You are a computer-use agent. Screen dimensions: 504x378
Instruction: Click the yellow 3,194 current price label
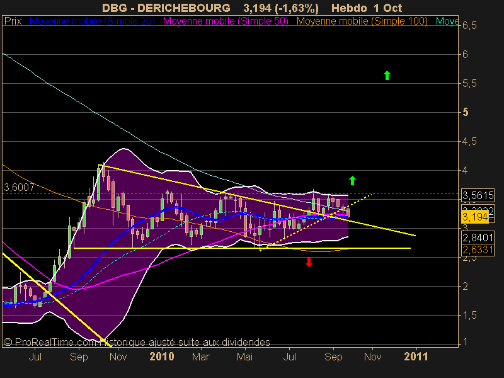475,217
